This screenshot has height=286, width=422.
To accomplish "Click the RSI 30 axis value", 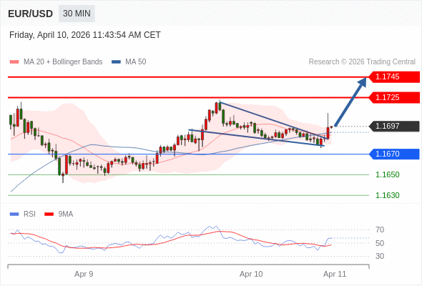I will [380, 256].
